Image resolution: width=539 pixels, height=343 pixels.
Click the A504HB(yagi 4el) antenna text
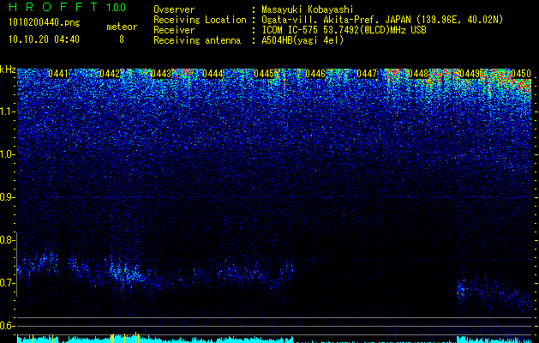coord(302,40)
